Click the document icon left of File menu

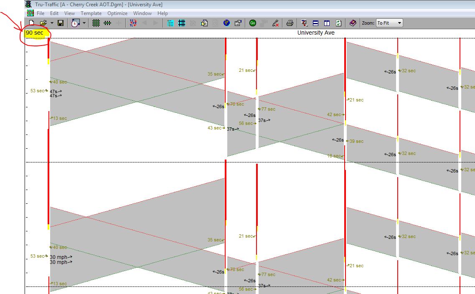click(30, 13)
